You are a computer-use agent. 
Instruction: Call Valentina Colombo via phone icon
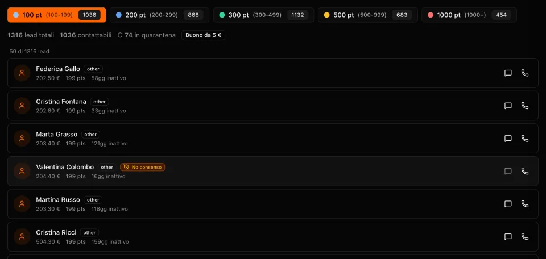click(x=525, y=171)
